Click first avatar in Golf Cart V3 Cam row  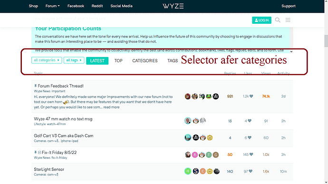pos(188,137)
